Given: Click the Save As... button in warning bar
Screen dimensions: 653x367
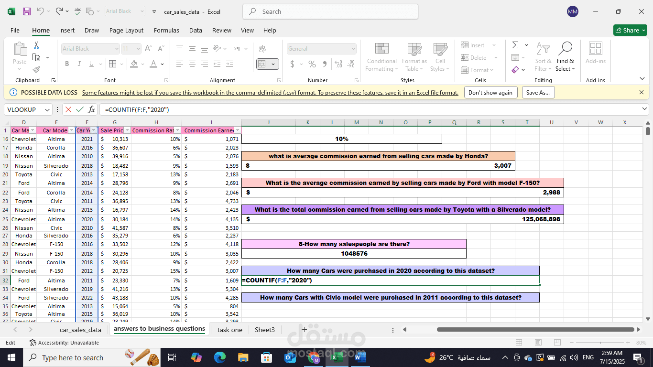Looking at the screenshot, I should click(538, 93).
